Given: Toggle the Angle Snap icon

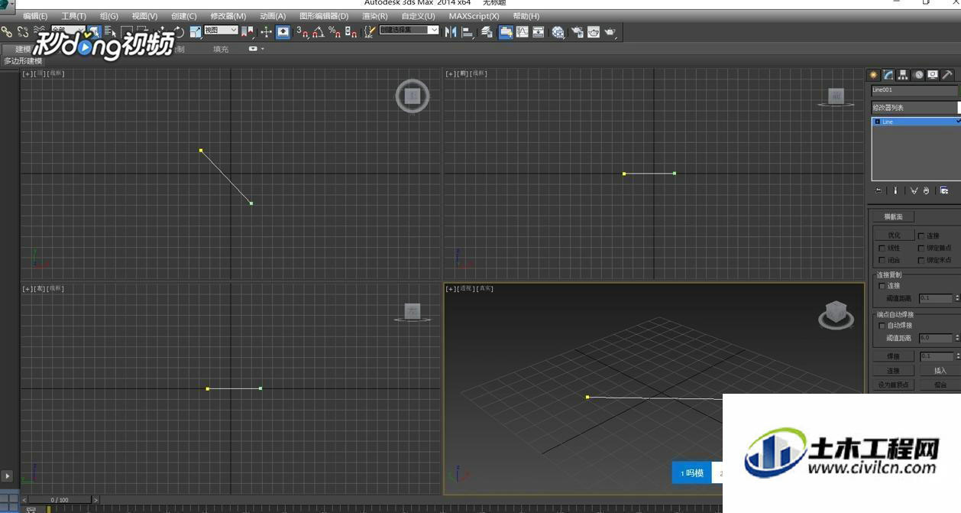Looking at the screenshot, I should 319,32.
